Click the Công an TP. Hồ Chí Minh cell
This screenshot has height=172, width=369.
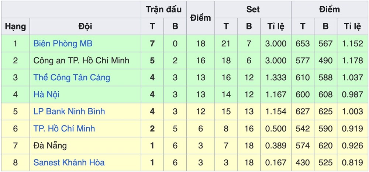[81, 60]
